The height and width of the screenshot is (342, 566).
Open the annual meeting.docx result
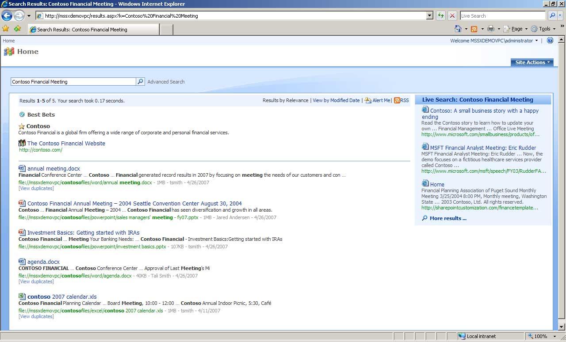(54, 168)
